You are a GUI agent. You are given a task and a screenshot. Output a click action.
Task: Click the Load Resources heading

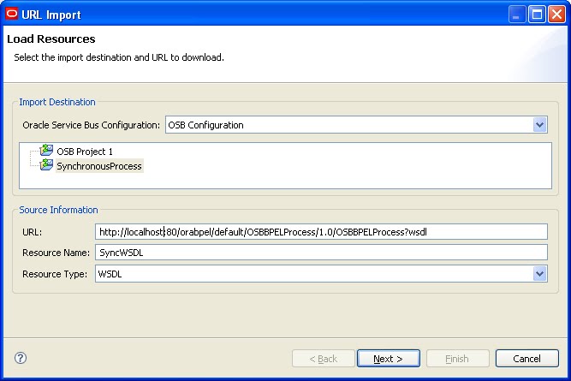(x=51, y=39)
